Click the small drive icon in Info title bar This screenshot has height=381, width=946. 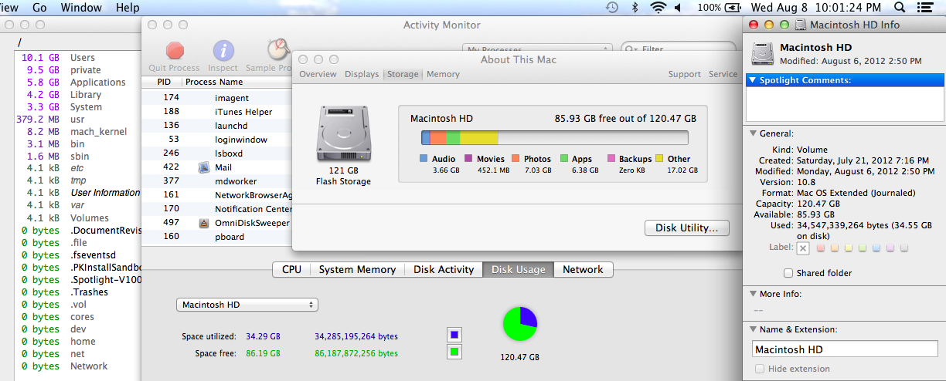[801, 25]
